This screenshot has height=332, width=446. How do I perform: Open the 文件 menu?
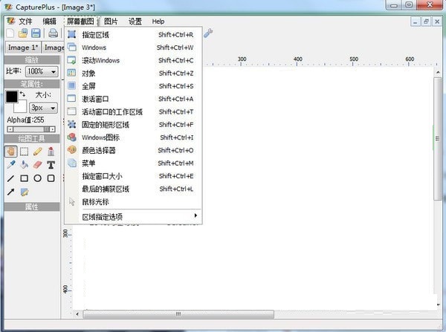point(25,22)
